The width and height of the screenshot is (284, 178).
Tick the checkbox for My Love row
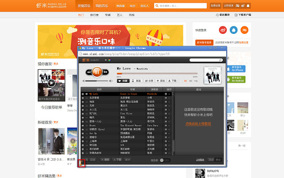83,94
